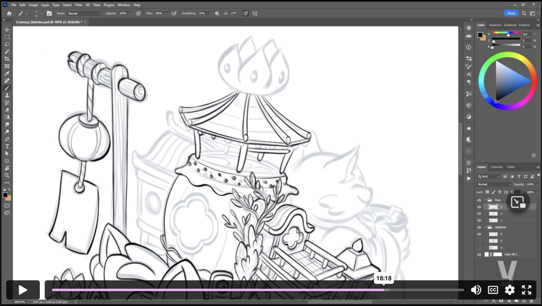This screenshot has width=542, height=306.
Task: Show sketches layer 2
Action: tap(479, 241)
